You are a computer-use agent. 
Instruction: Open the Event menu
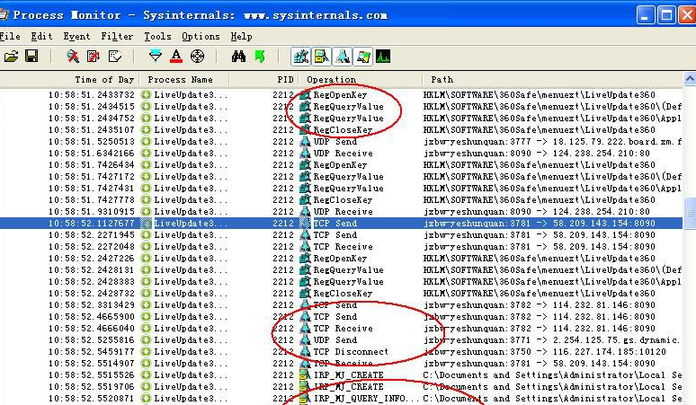(76, 36)
